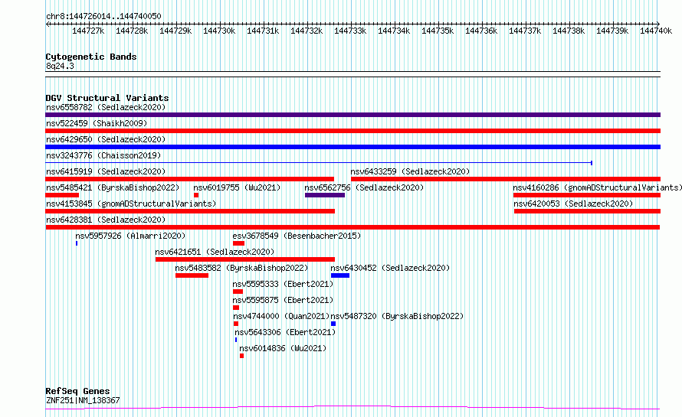Click the 144733k ruler tick label
Image resolution: width=682 pixels, height=417 pixels.
coord(350,31)
